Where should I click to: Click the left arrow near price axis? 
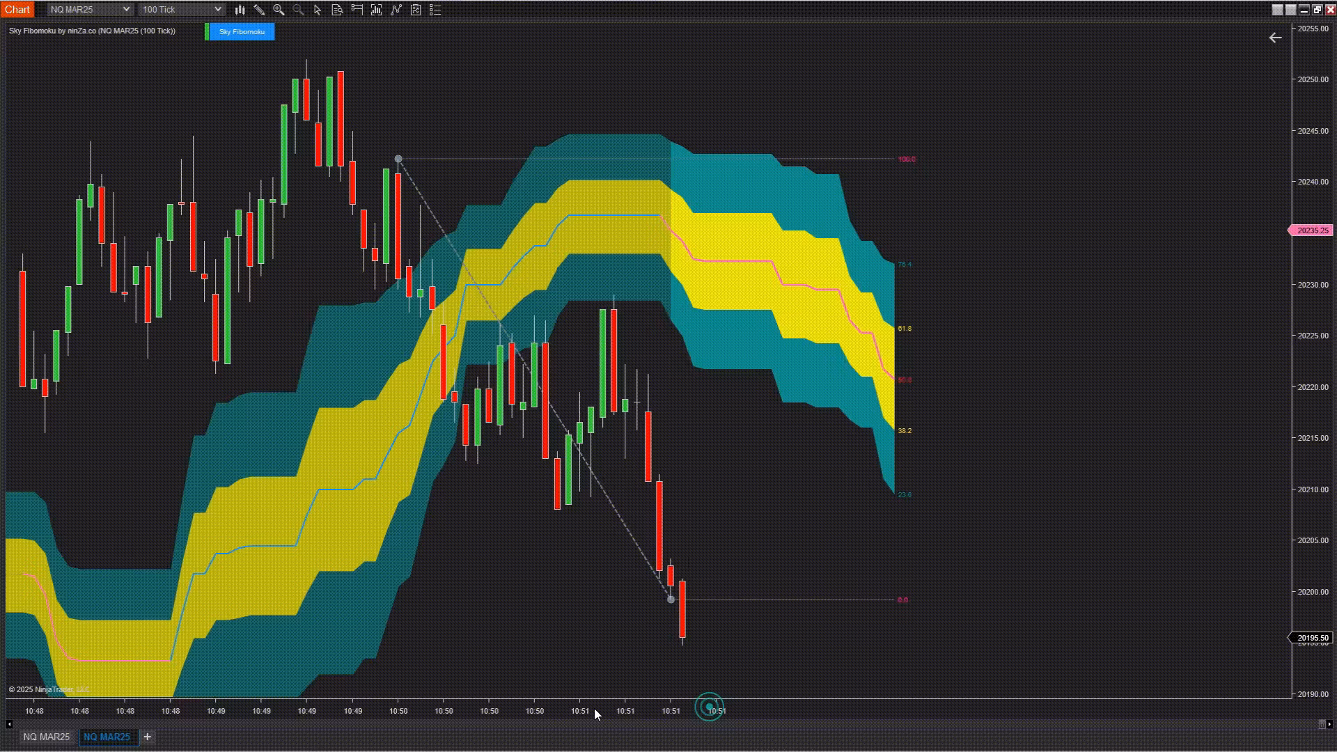pos(1275,38)
